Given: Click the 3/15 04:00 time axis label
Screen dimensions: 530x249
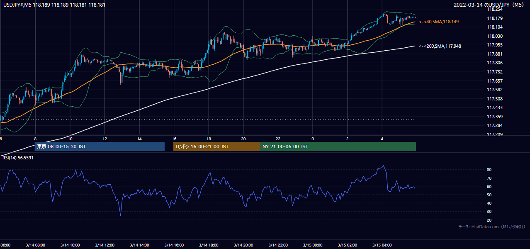Looking at the screenshot, I should pyautogui.click(x=382, y=245).
